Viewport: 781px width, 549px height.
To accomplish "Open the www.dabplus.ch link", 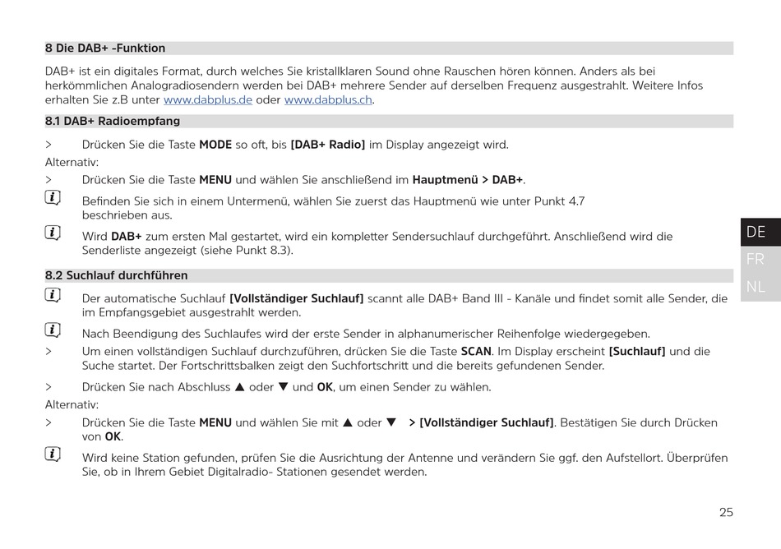I will pyautogui.click(x=328, y=99).
